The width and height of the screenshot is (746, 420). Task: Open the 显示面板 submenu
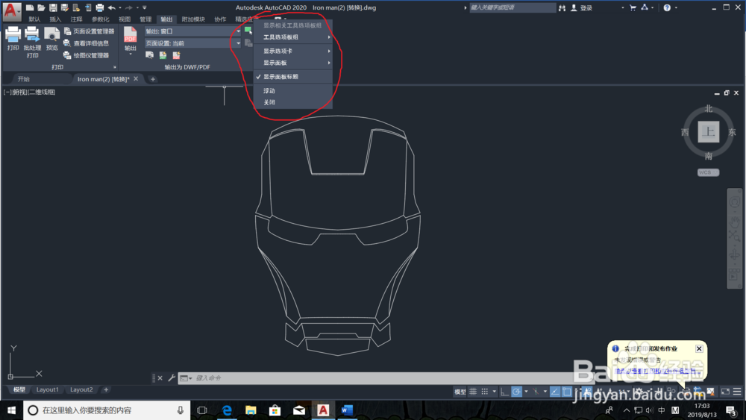tap(293, 63)
